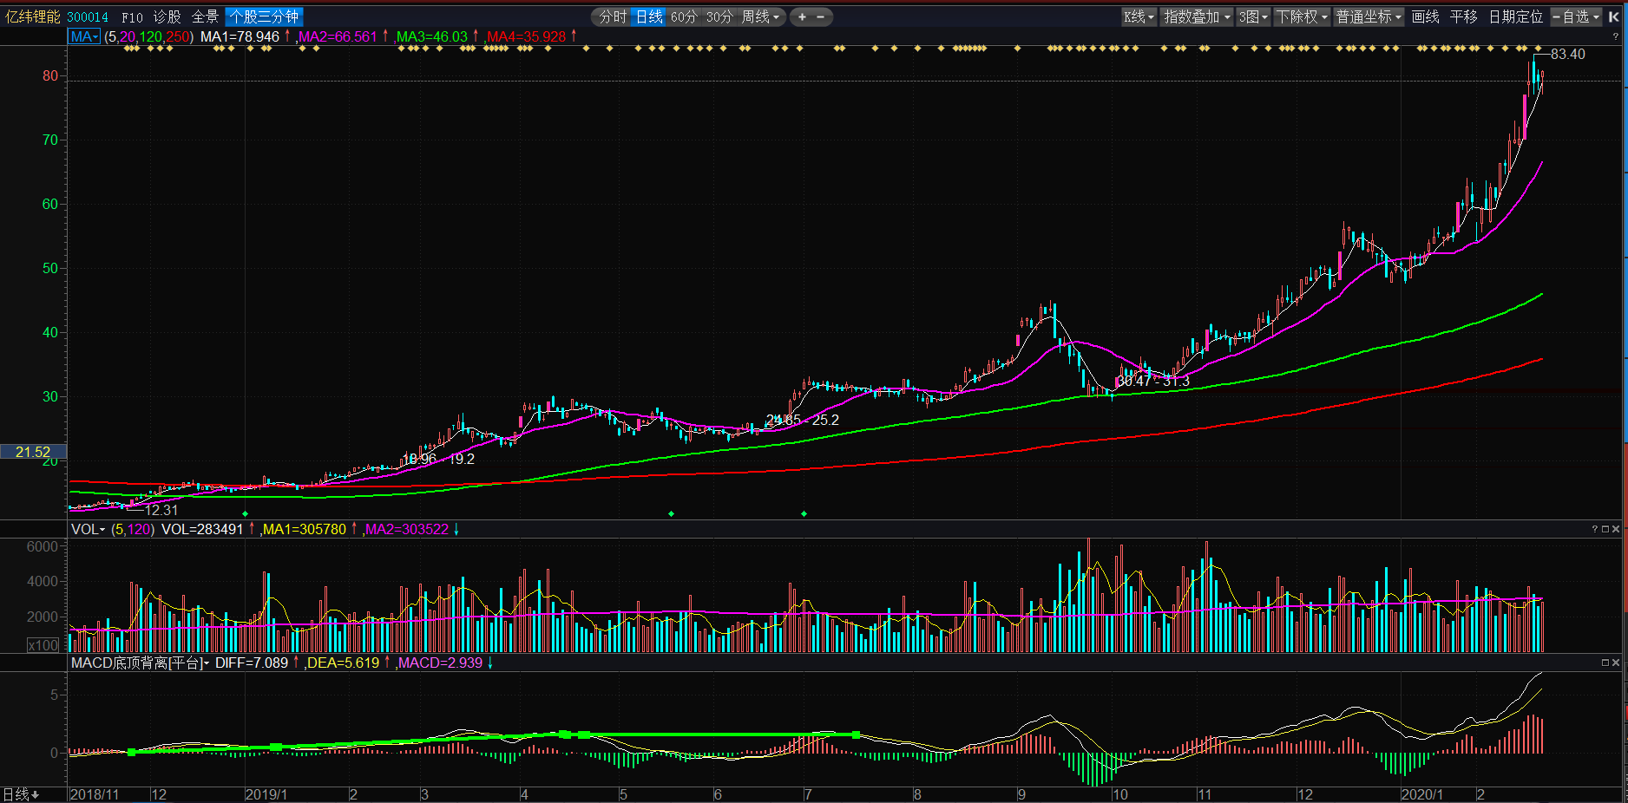The width and height of the screenshot is (1628, 803).
Task: Click the DIFF=7.089 value
Action: pos(252,663)
